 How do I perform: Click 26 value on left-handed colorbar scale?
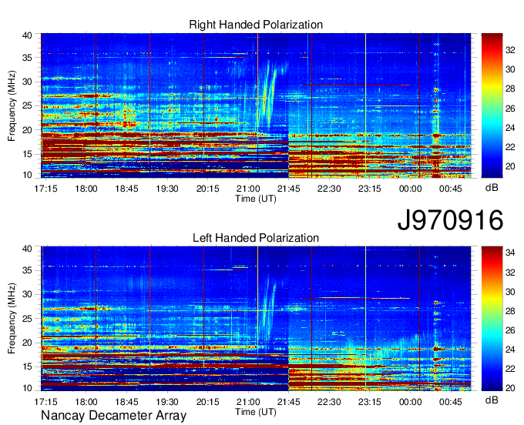pyautogui.click(x=510, y=330)
